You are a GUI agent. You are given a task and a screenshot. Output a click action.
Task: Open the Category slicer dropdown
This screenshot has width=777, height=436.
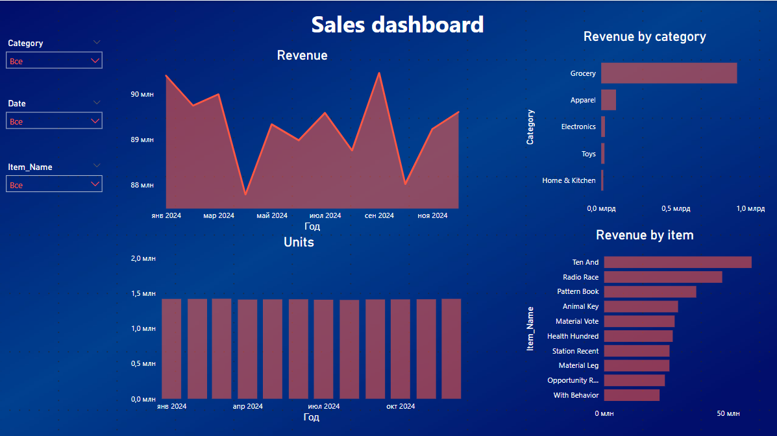54,60
